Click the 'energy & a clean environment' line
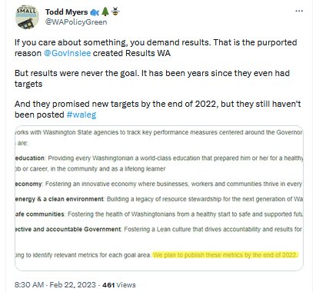This screenshot has height=292, width=319. point(159,199)
